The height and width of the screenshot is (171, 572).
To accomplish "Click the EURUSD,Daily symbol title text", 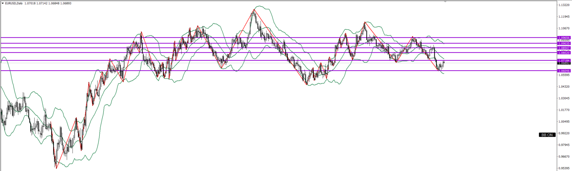I will [x=13, y=3].
